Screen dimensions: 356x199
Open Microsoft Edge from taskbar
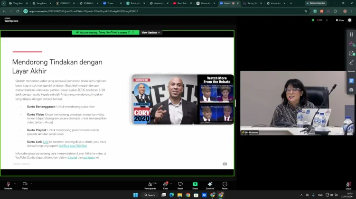pos(172,195)
